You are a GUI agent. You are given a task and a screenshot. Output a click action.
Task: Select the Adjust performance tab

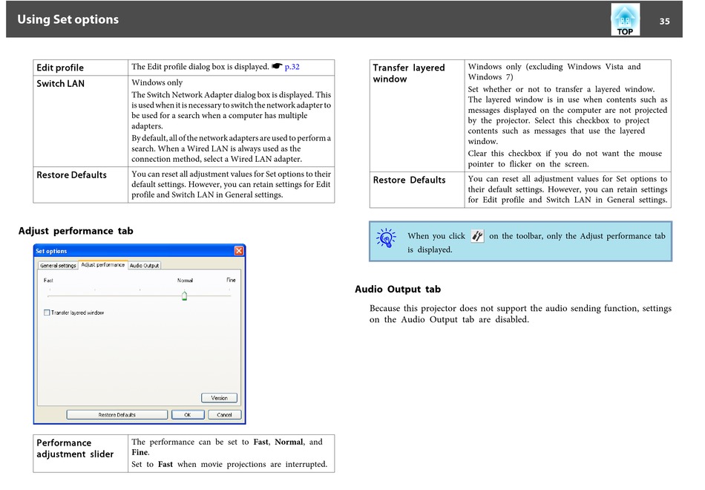click(102, 265)
